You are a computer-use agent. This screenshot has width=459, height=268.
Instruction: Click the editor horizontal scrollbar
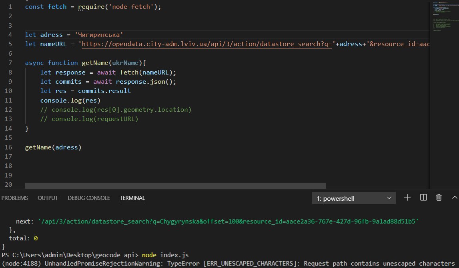[175, 185]
